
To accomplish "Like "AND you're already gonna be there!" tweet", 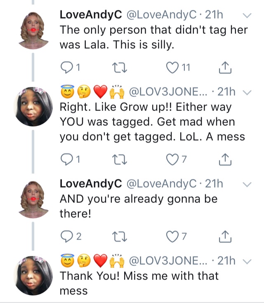I will (171, 237).
